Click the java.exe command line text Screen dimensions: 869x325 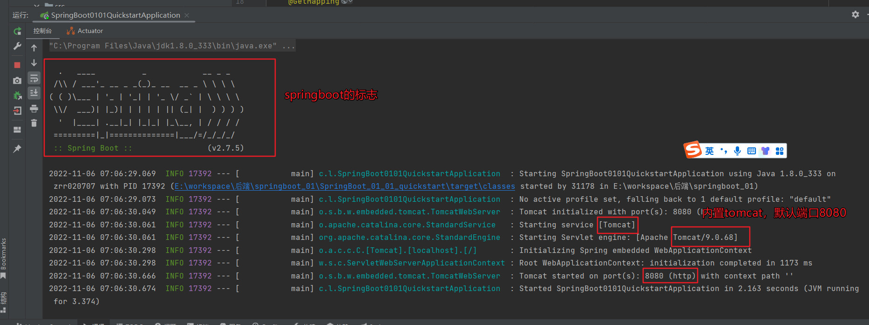point(172,46)
